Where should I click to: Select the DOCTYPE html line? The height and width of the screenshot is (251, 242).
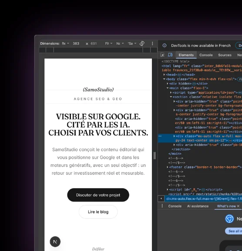[x=175, y=61]
